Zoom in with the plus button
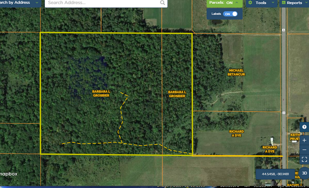This screenshot has height=188, width=309. point(304,140)
